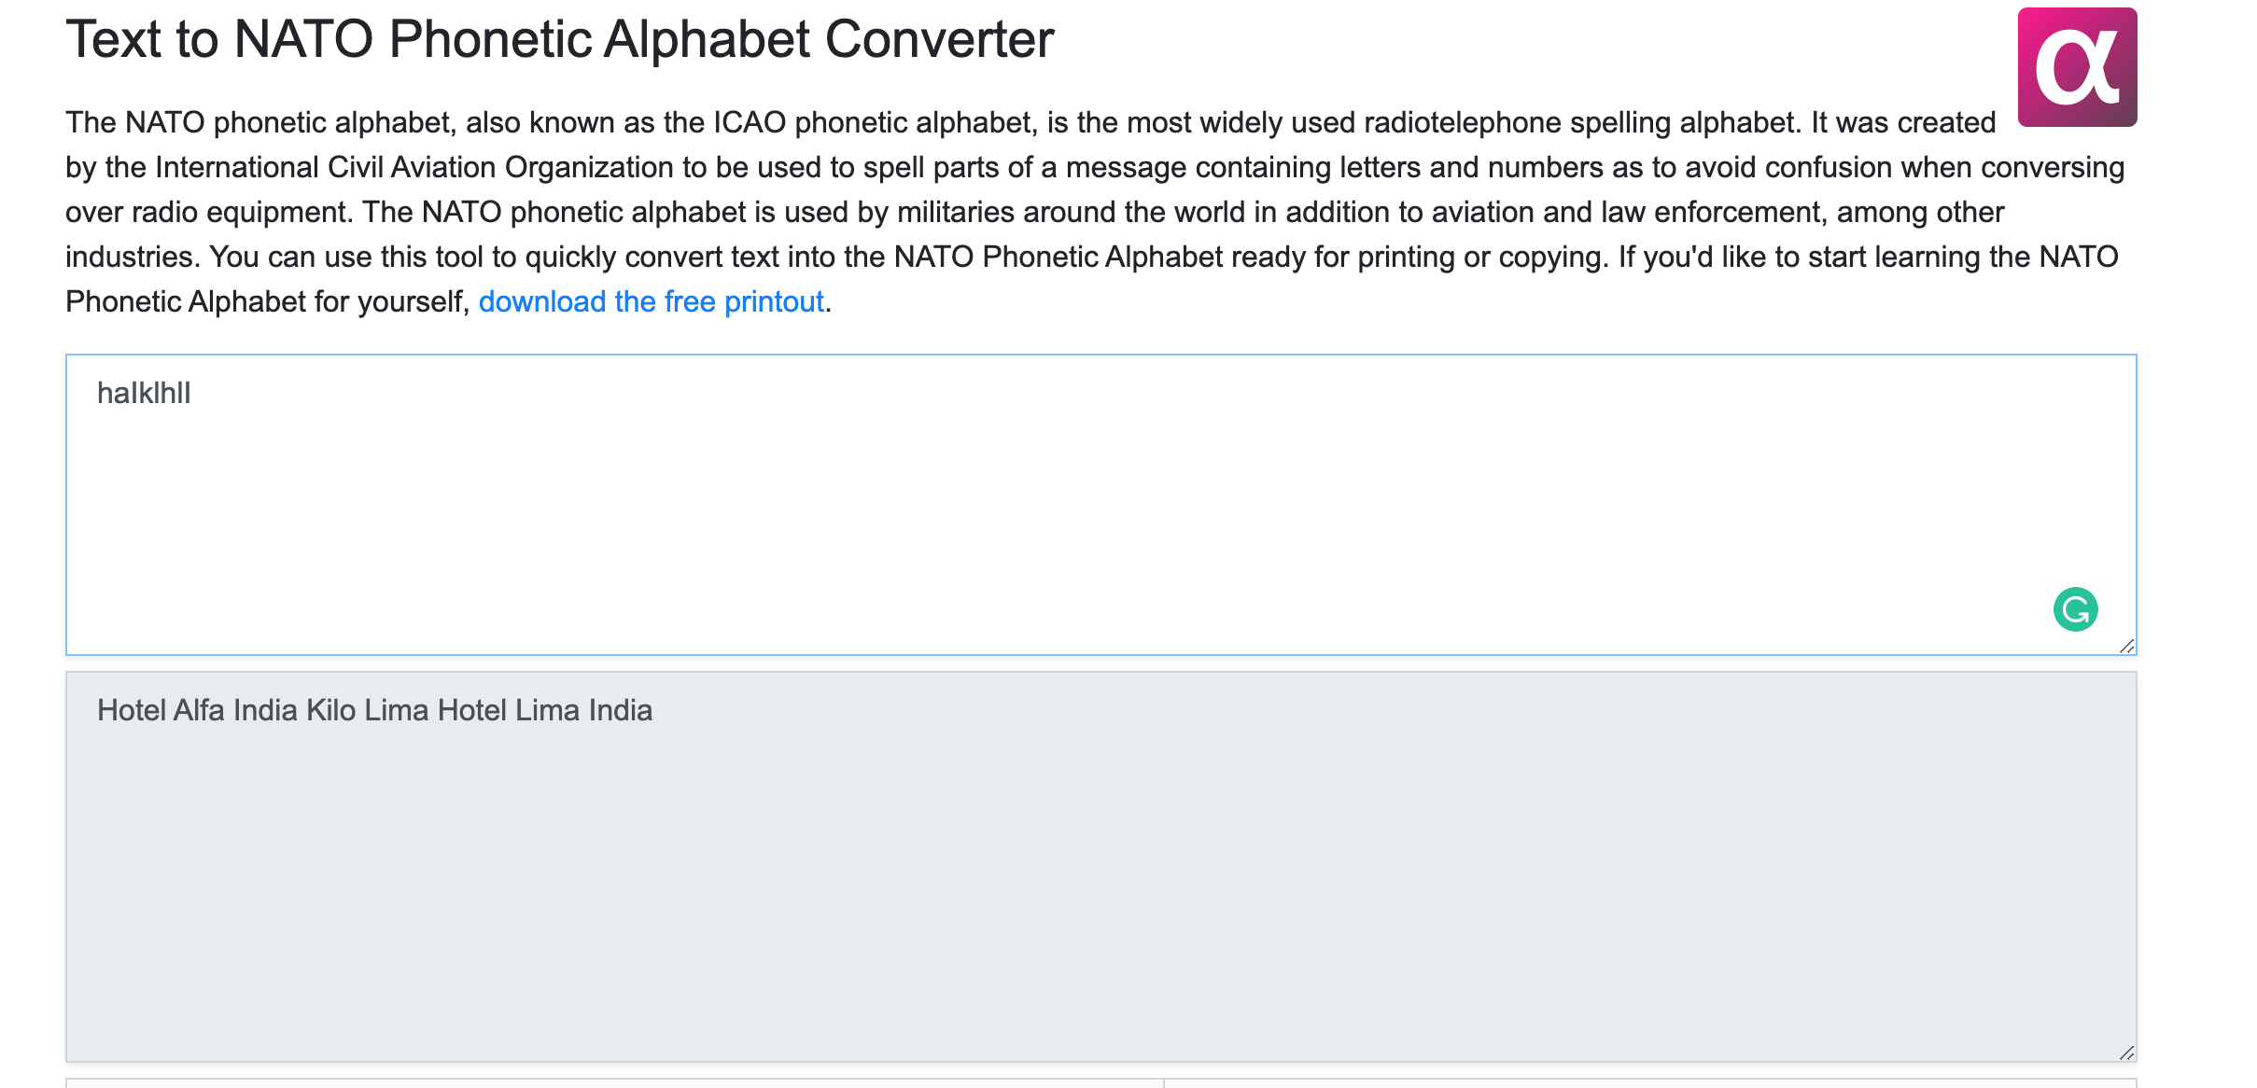The width and height of the screenshot is (2257, 1088).
Task: Click the empty area of the gray output box
Action: click(x=1101, y=886)
